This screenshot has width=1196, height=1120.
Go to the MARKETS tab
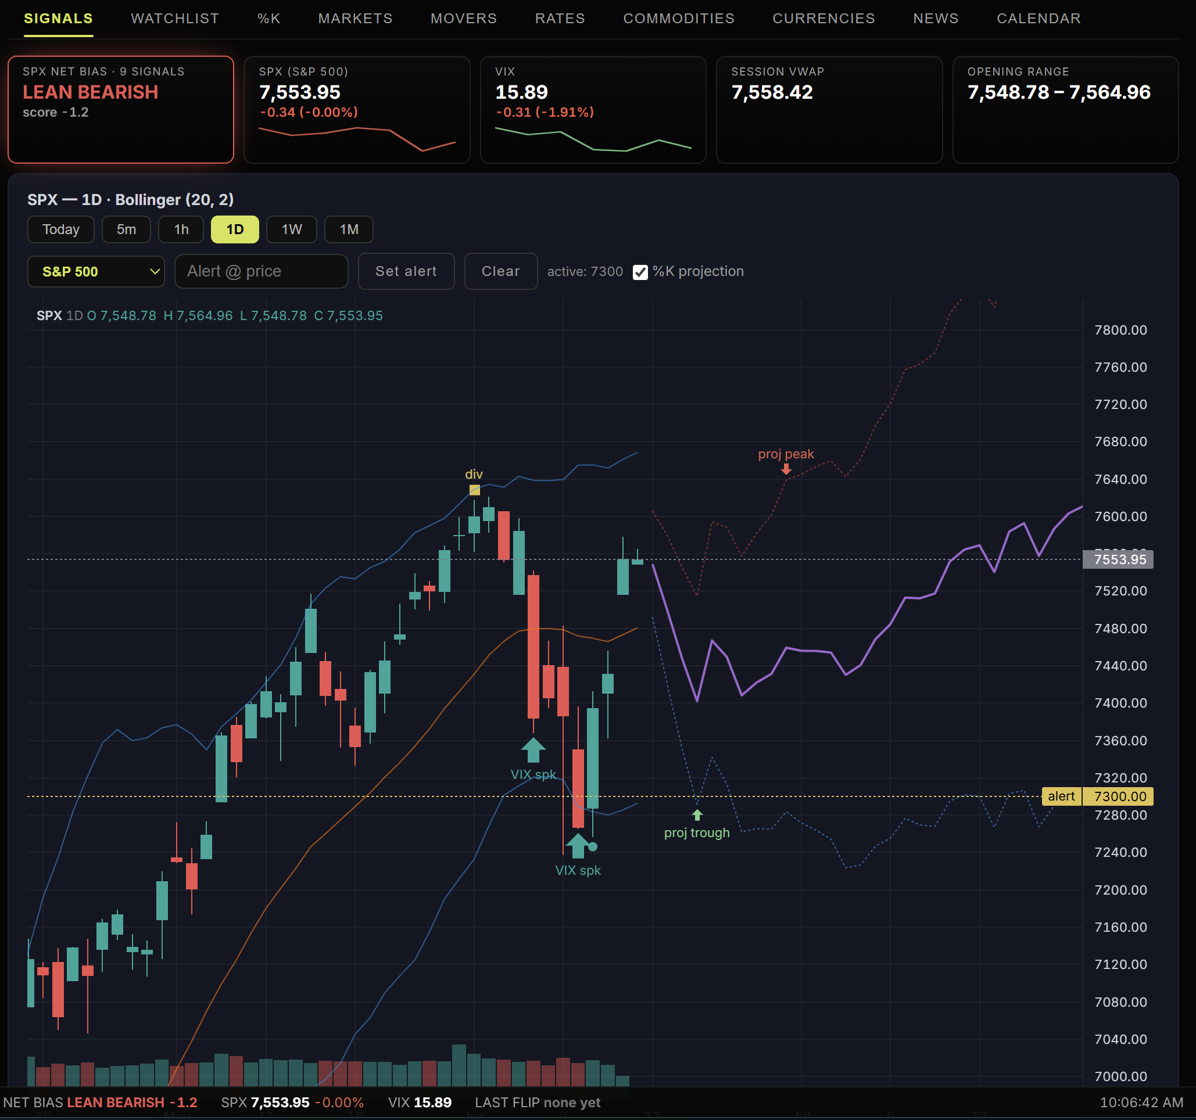(355, 19)
